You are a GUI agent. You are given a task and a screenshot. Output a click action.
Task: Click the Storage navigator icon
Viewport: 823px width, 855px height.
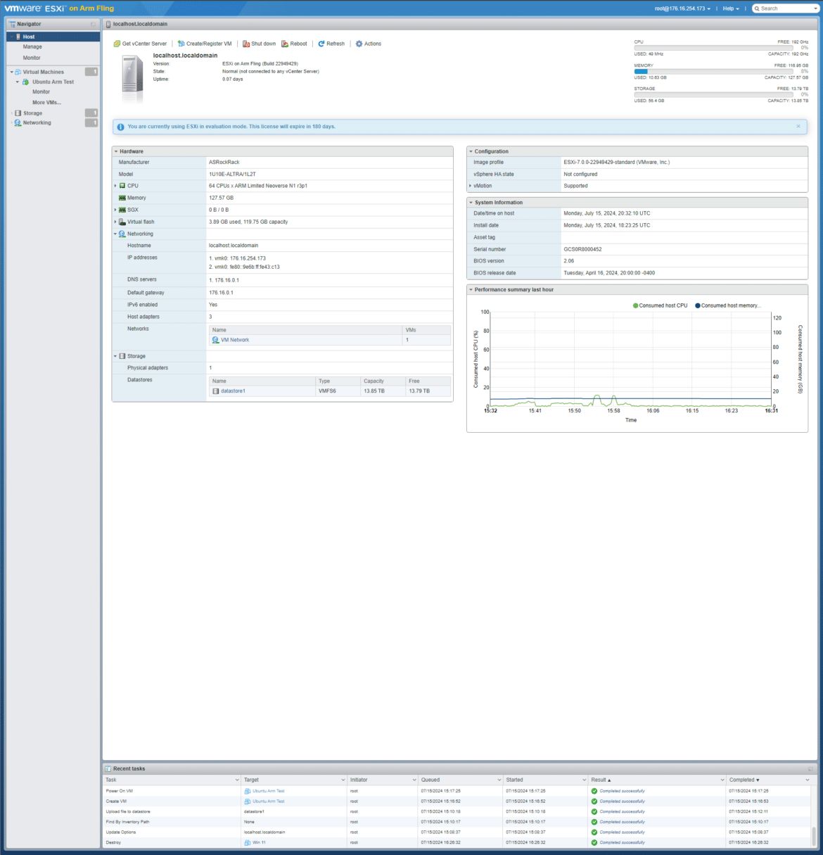point(18,113)
